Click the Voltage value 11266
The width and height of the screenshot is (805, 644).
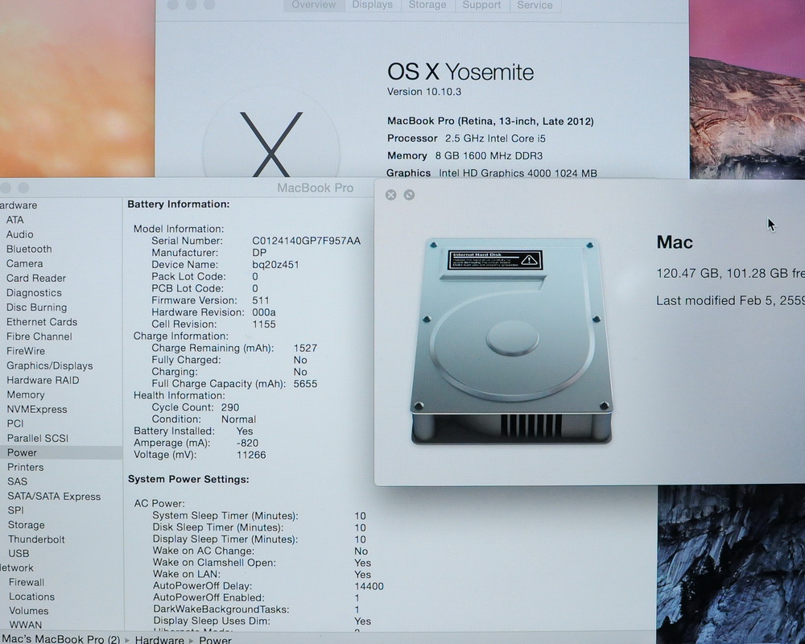point(251,455)
